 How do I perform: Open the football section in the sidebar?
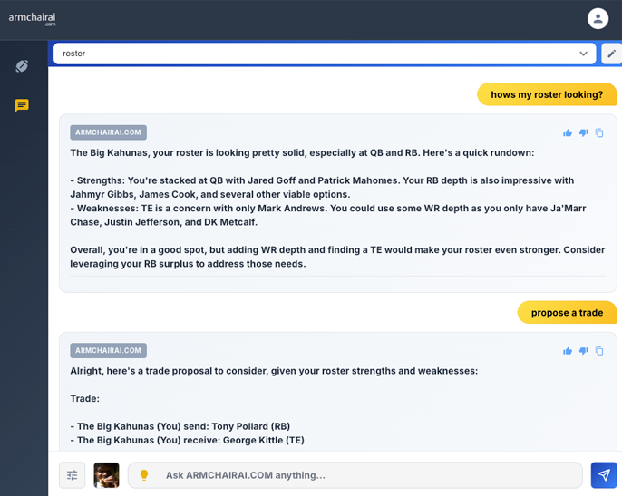click(22, 66)
